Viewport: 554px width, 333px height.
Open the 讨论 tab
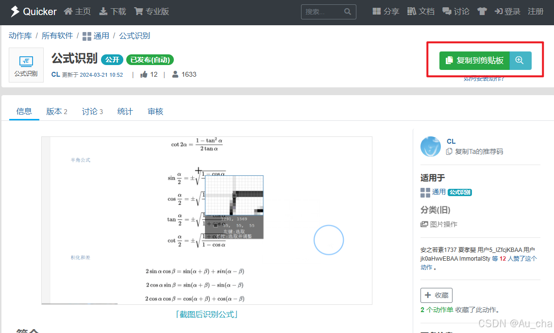[90, 111]
